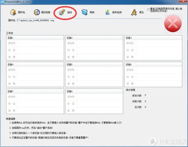Click the firmware path input field
Viewport: 188px width, 147px height.
[89, 20]
